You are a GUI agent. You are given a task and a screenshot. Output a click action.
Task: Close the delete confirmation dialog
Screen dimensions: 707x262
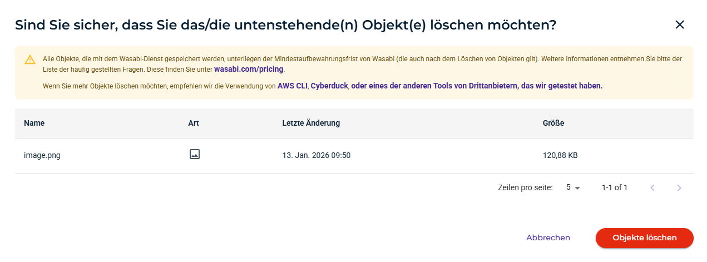coord(679,24)
